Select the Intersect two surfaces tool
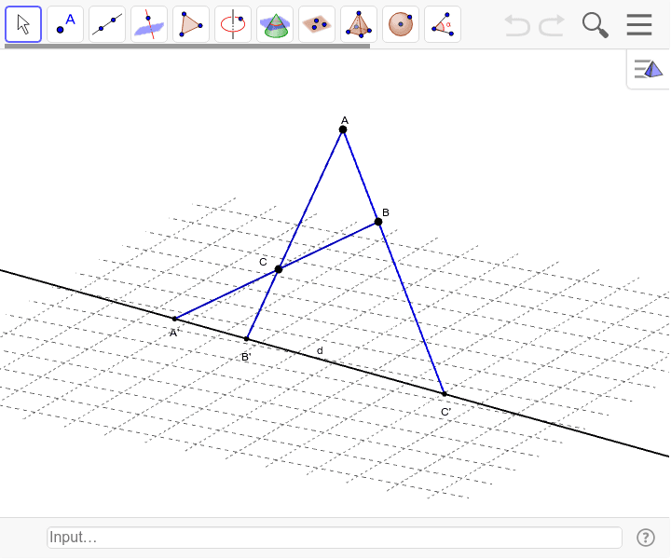Viewport: 671px width, 559px height. click(275, 24)
